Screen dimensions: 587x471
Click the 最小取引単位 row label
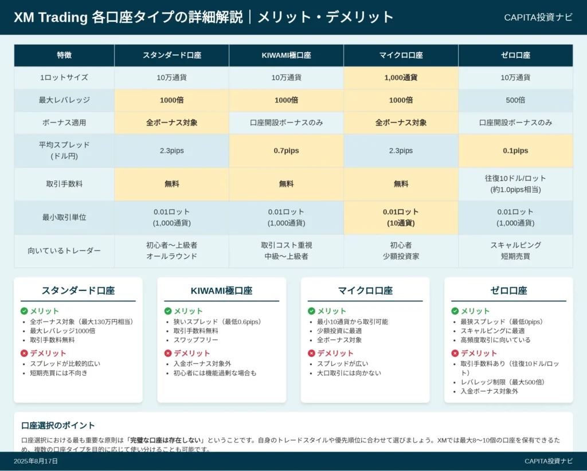[64, 217]
